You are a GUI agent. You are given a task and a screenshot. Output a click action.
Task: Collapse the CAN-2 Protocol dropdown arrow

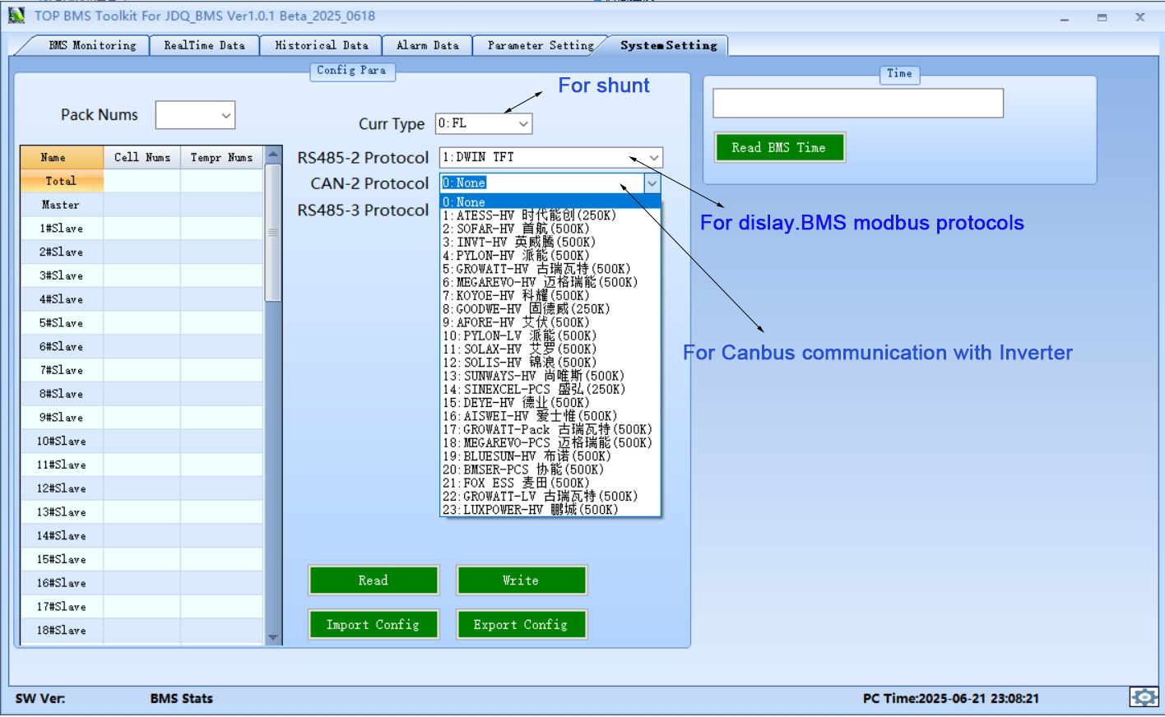click(x=652, y=183)
